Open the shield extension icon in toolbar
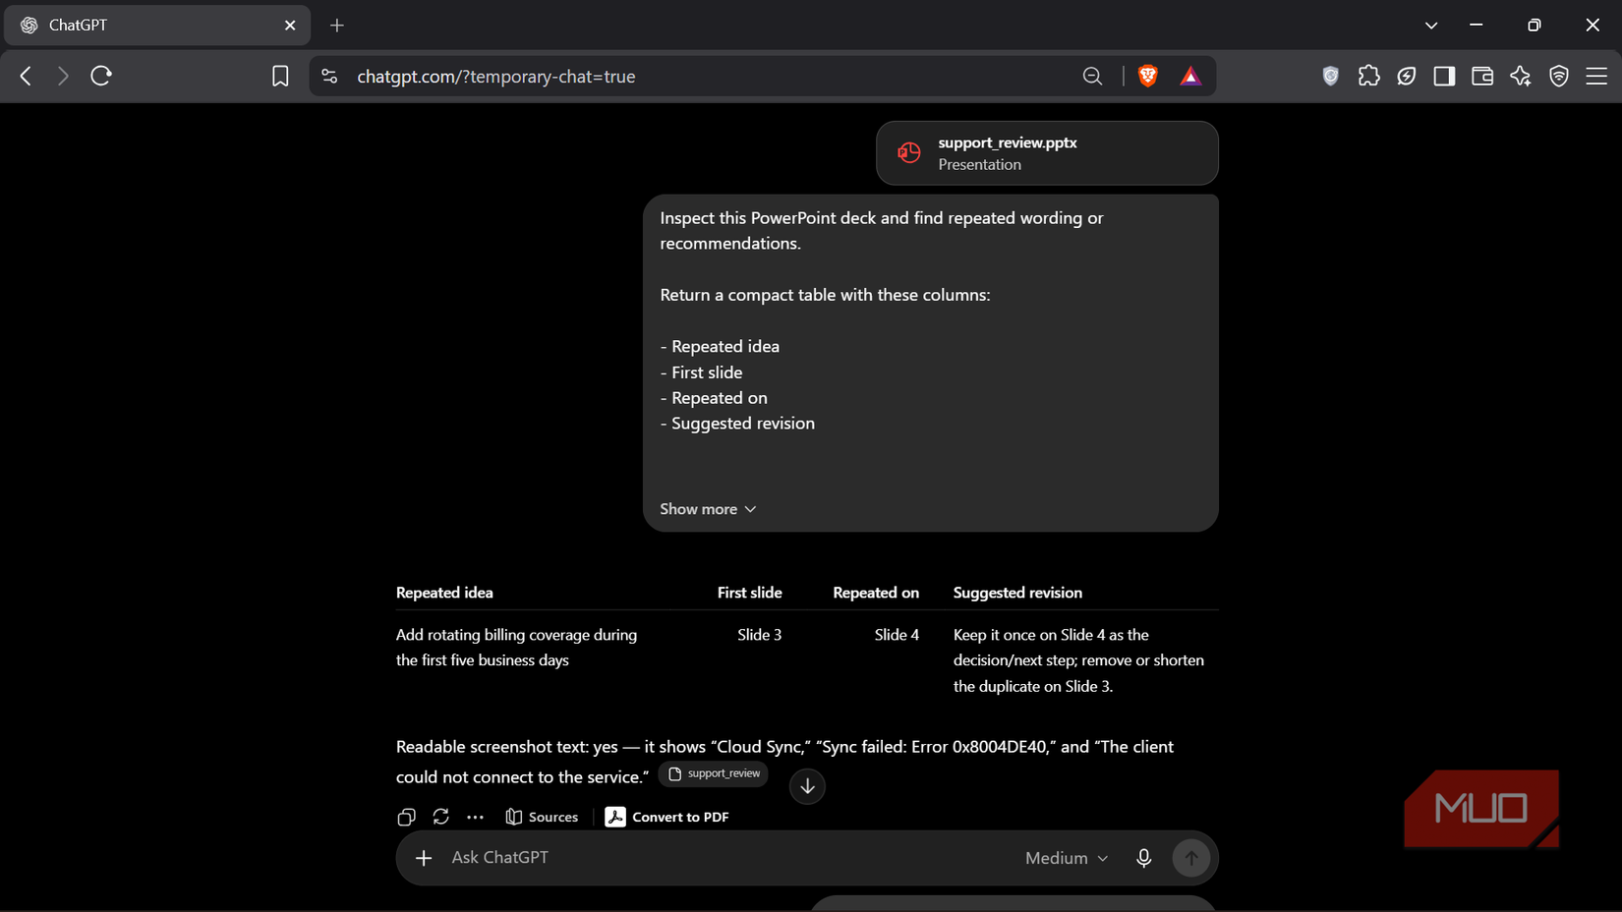 pyautogui.click(x=1331, y=76)
